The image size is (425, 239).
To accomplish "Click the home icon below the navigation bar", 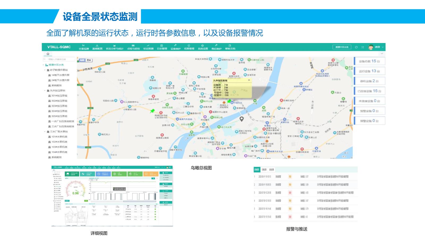I will [x=48, y=53].
